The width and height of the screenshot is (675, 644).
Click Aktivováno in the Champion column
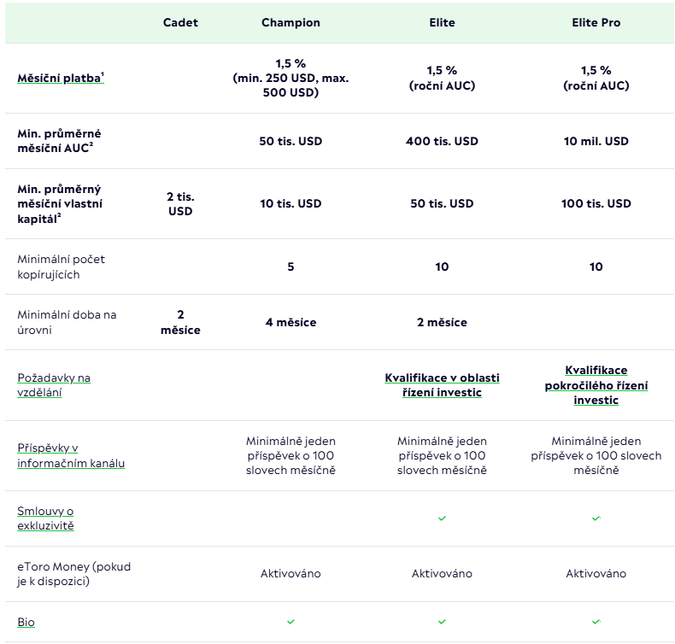coord(291,574)
